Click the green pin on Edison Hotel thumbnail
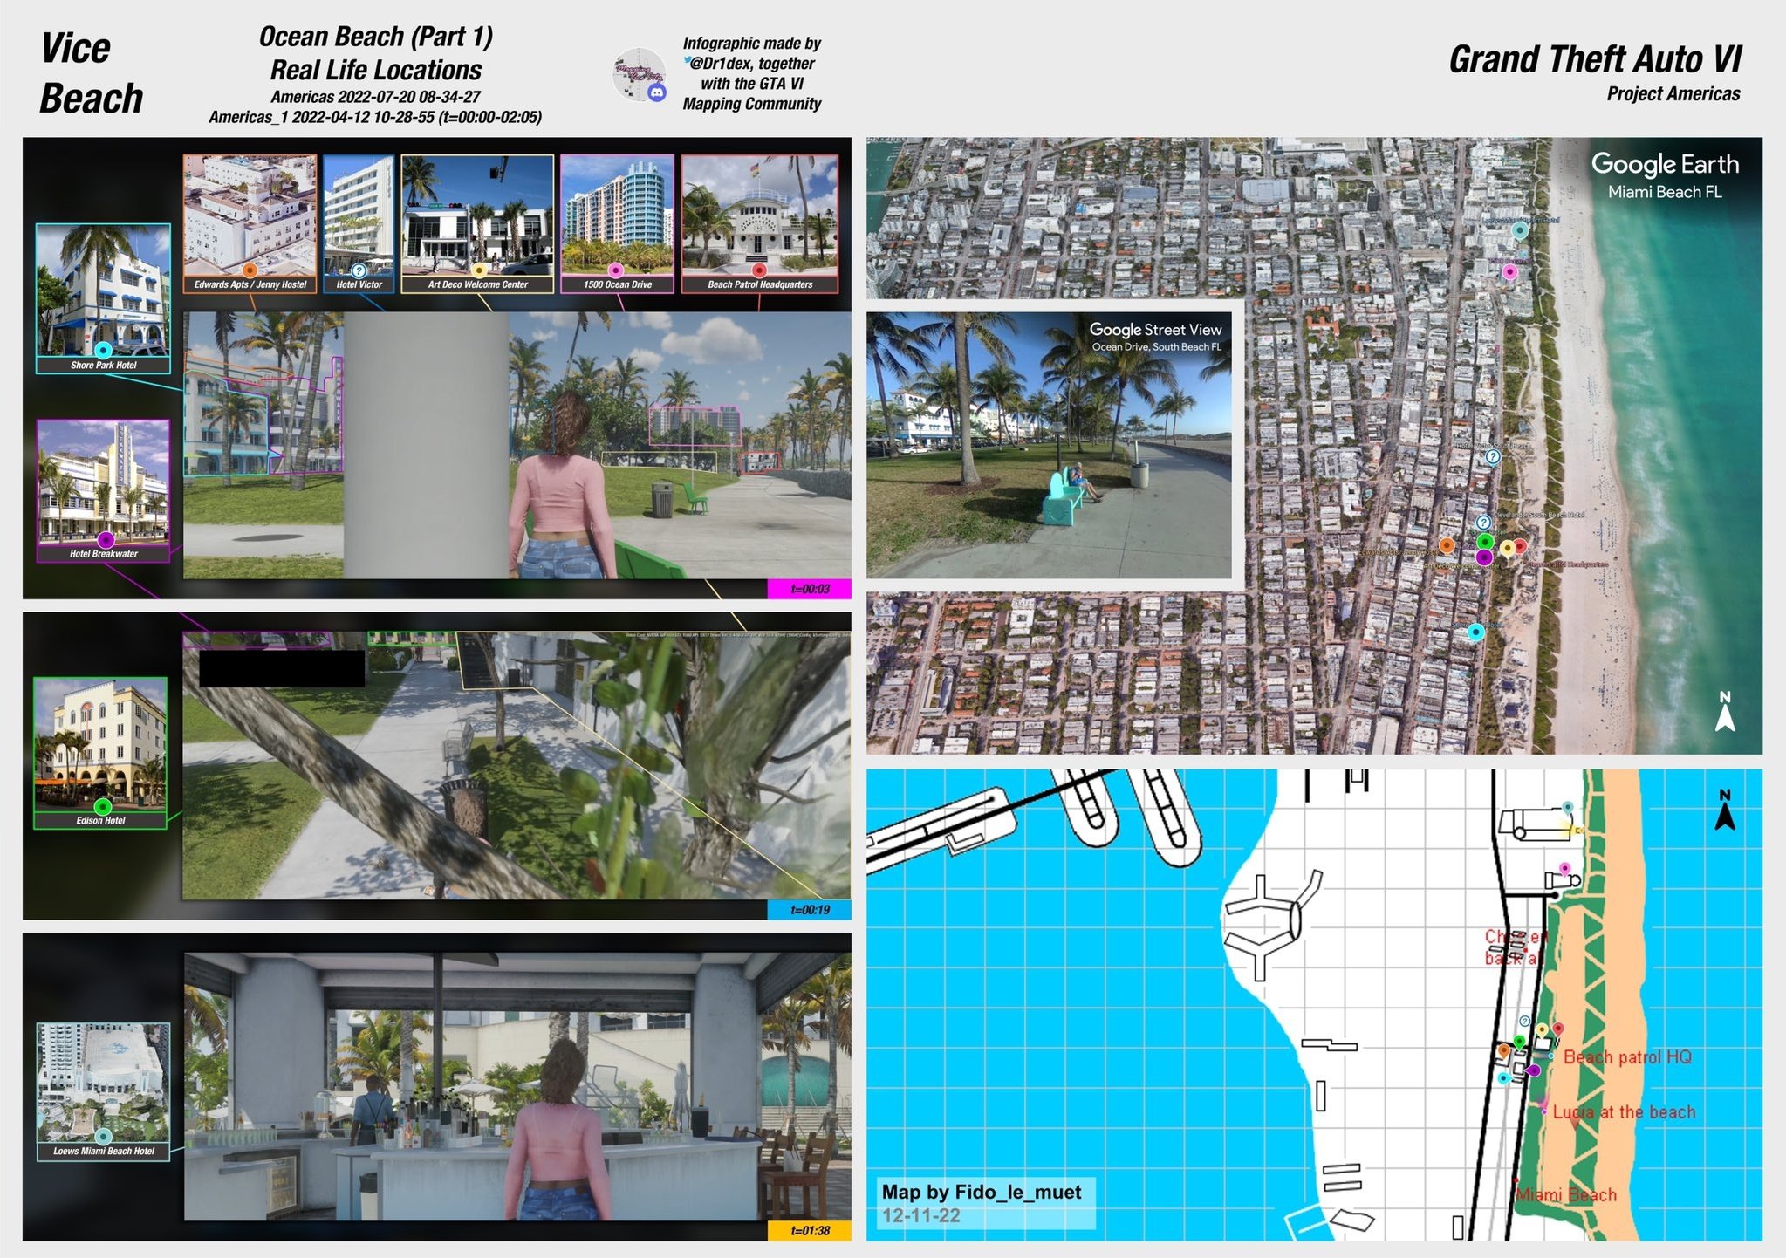1786x1258 pixels. click(x=103, y=806)
